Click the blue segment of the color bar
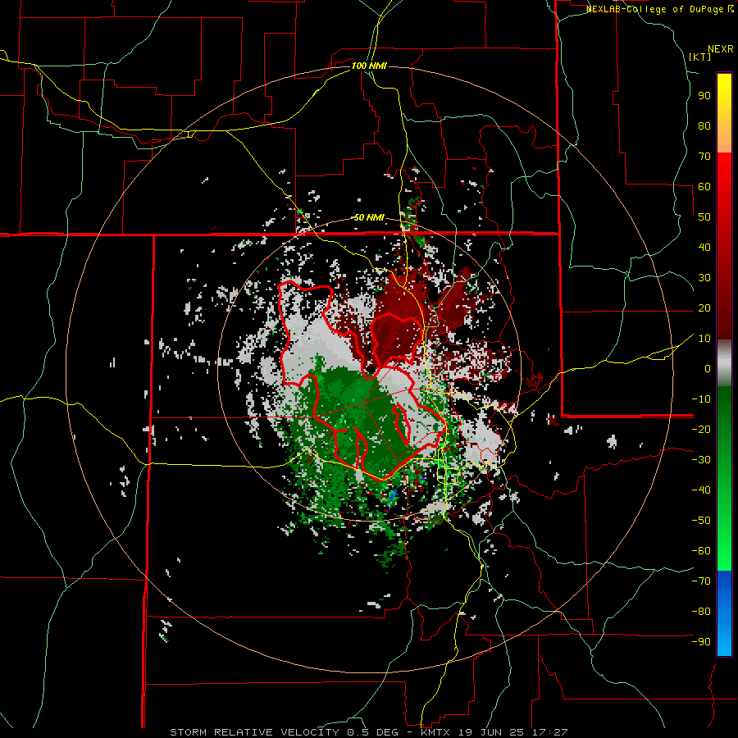This screenshot has height=738, width=738. [x=724, y=613]
